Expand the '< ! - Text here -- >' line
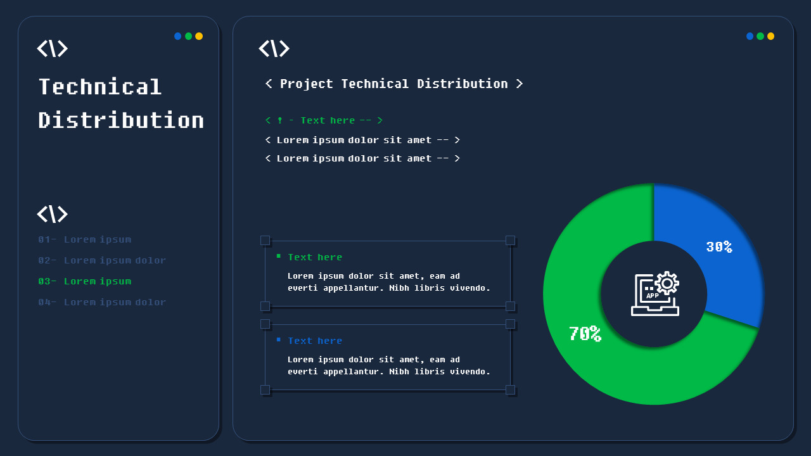Viewport: 811px width, 456px height. 323,120
